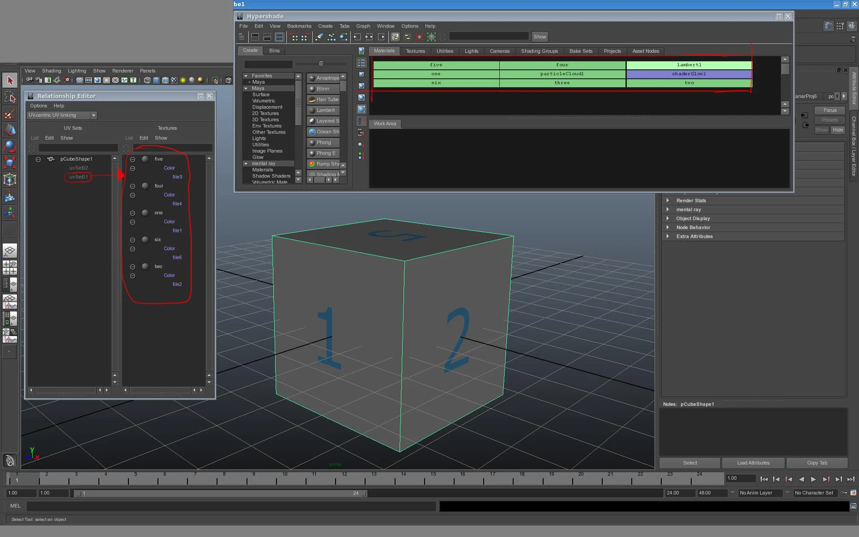859x537 pixels.
Task: Rearrange the Hypershade graph
Action: click(332, 37)
